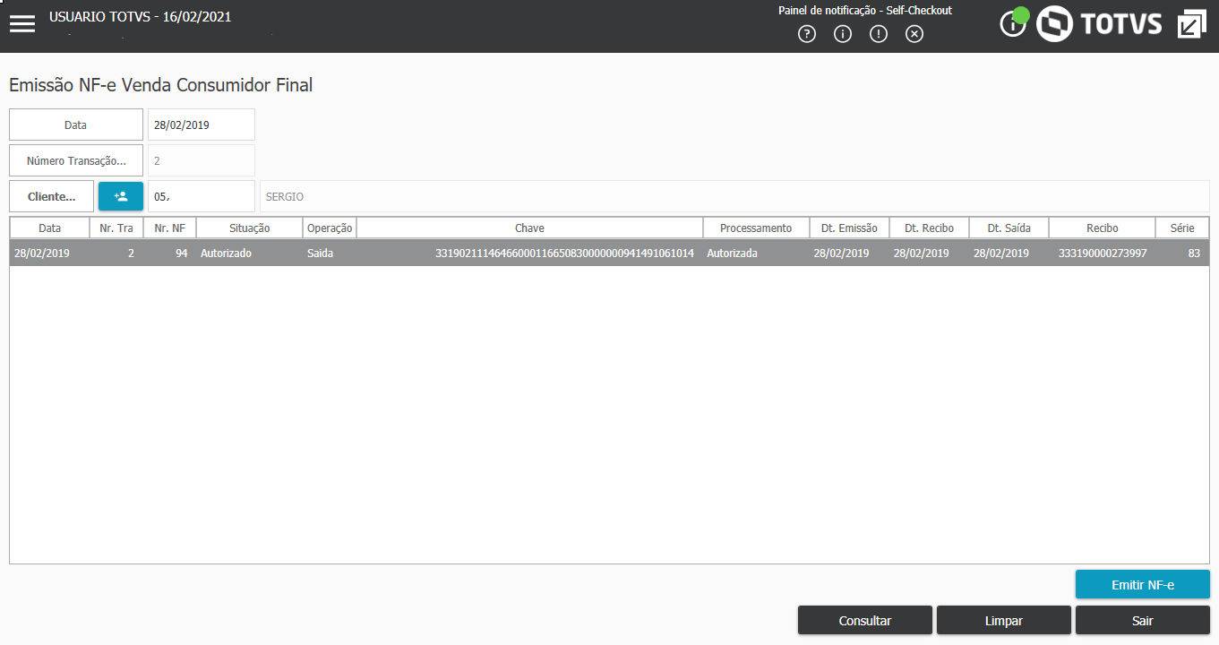Click the client code input field
The height and width of the screenshot is (645, 1219).
click(202, 196)
